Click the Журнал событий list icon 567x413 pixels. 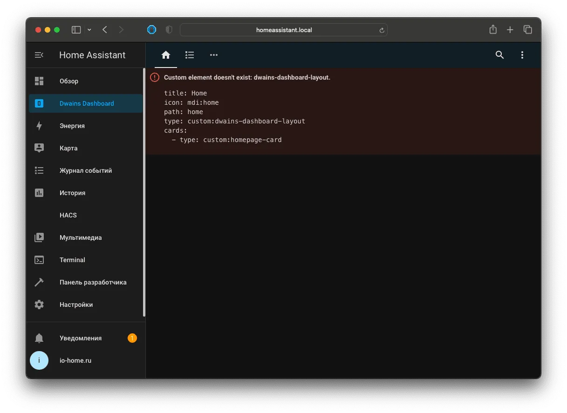pos(39,170)
